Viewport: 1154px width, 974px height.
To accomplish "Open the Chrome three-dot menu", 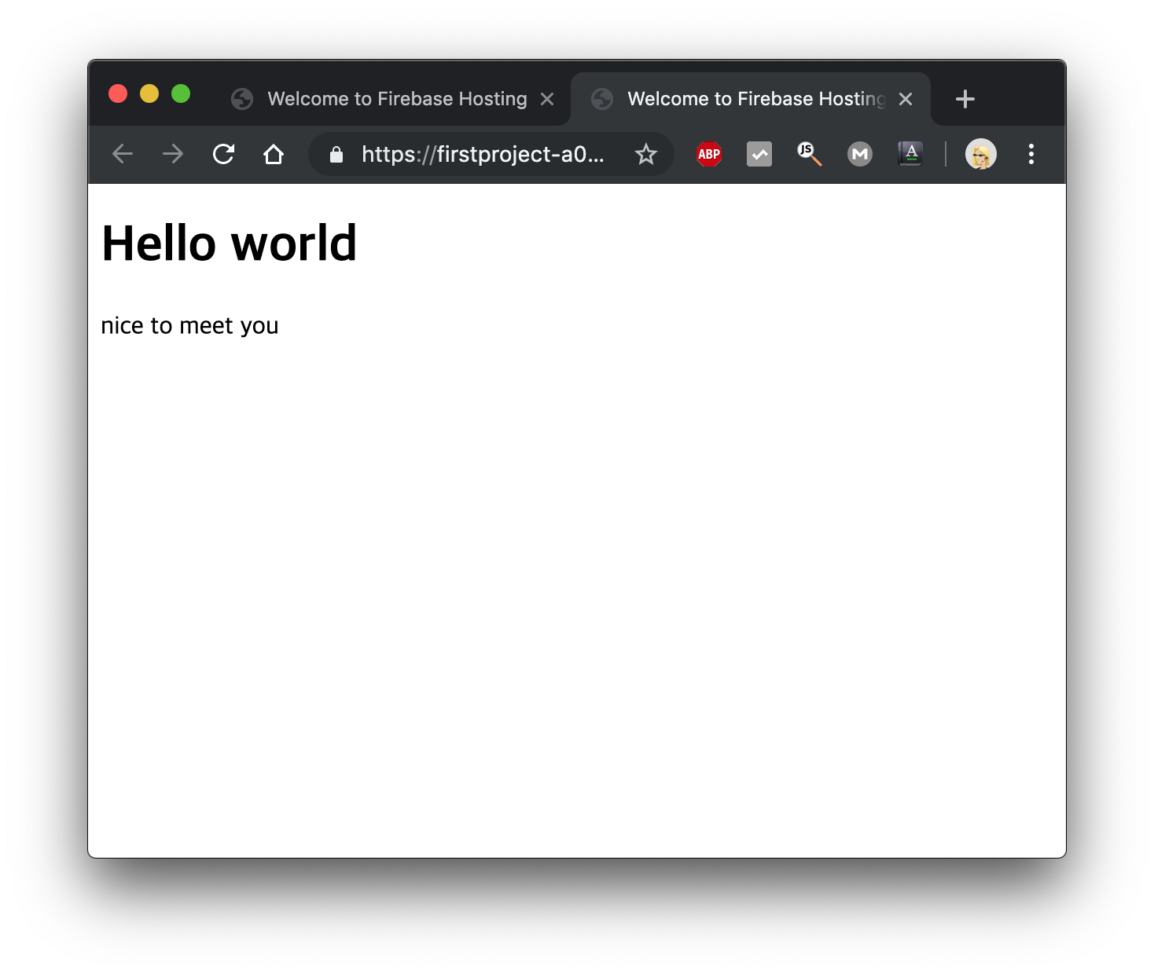I will coord(1031,154).
